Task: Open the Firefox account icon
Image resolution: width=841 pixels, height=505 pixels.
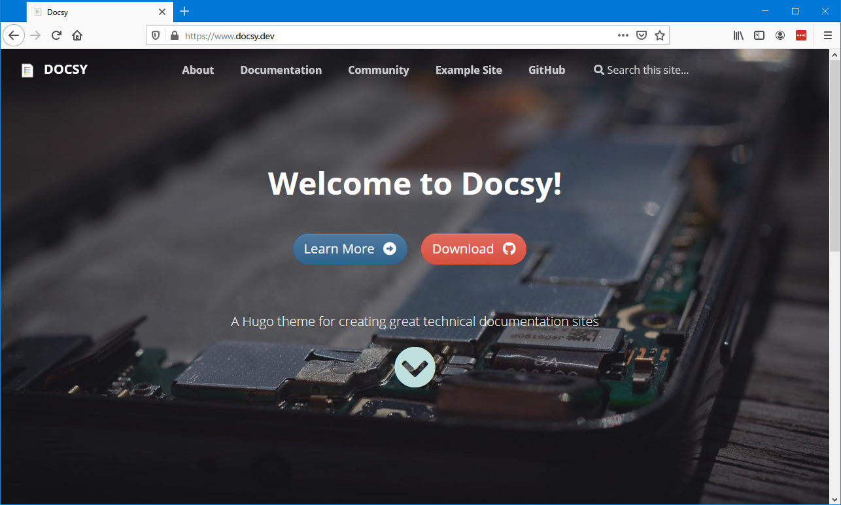Action: tap(780, 35)
